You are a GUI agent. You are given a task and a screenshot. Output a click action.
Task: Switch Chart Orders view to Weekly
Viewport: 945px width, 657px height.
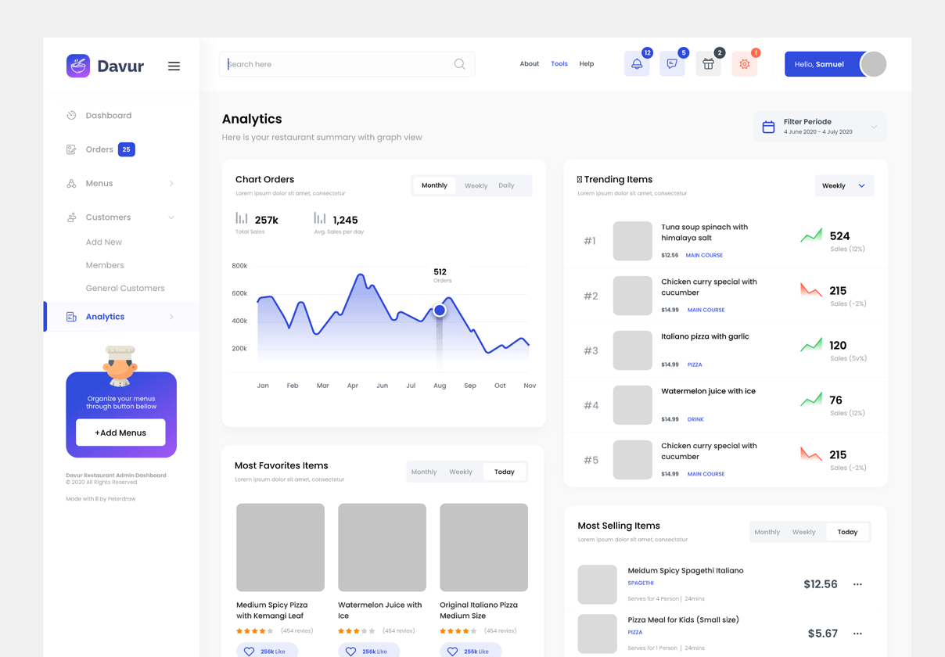[476, 185]
